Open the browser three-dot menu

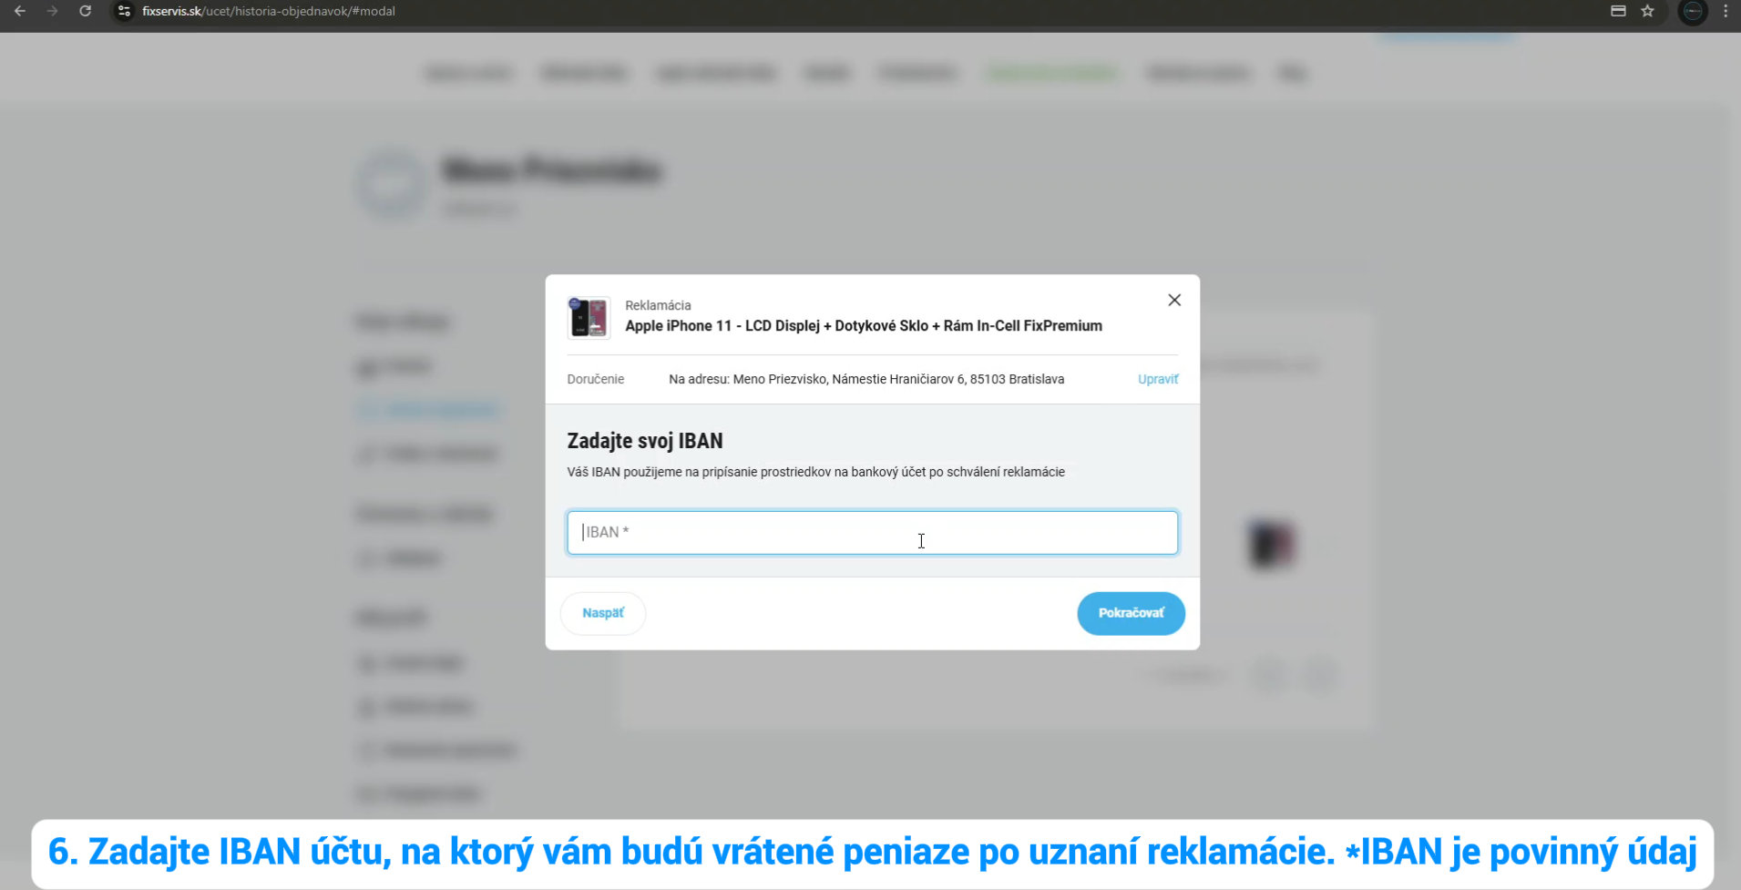[1726, 11]
